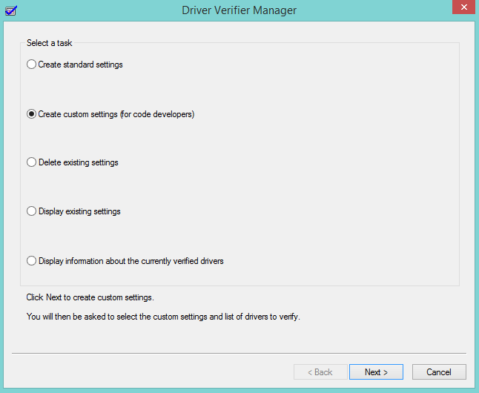Select the 'Display existing settings' radio button
479x393 pixels.
31,211
